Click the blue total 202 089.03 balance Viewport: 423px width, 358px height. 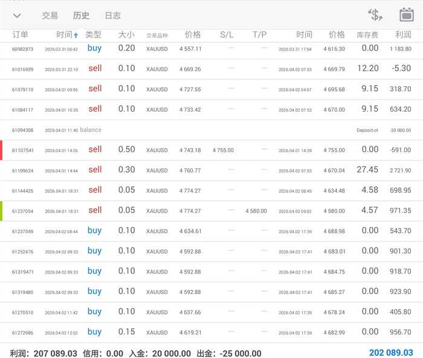pyautogui.click(x=391, y=353)
